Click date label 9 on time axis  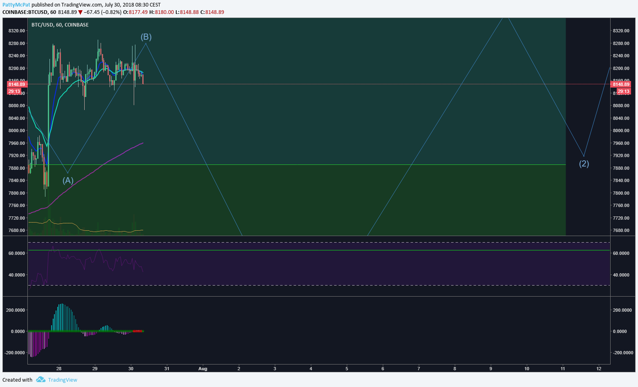491,369
